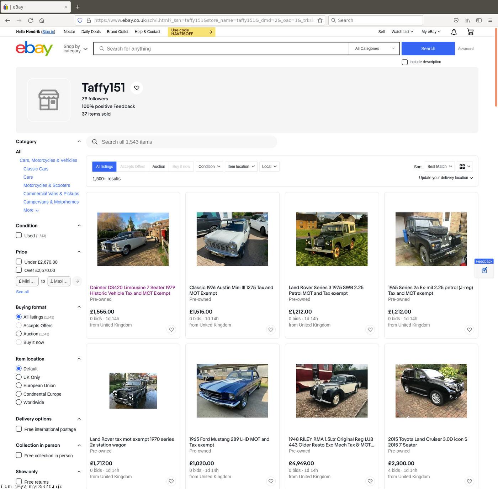Watch the 1970 series 2a station wagon heart
This screenshot has height=489, width=498.
171,481
